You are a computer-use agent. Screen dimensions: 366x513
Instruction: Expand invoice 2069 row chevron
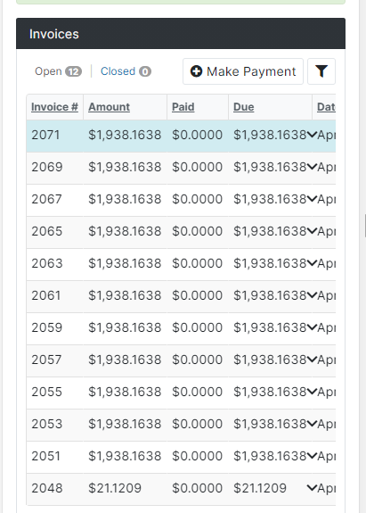pyautogui.click(x=312, y=167)
